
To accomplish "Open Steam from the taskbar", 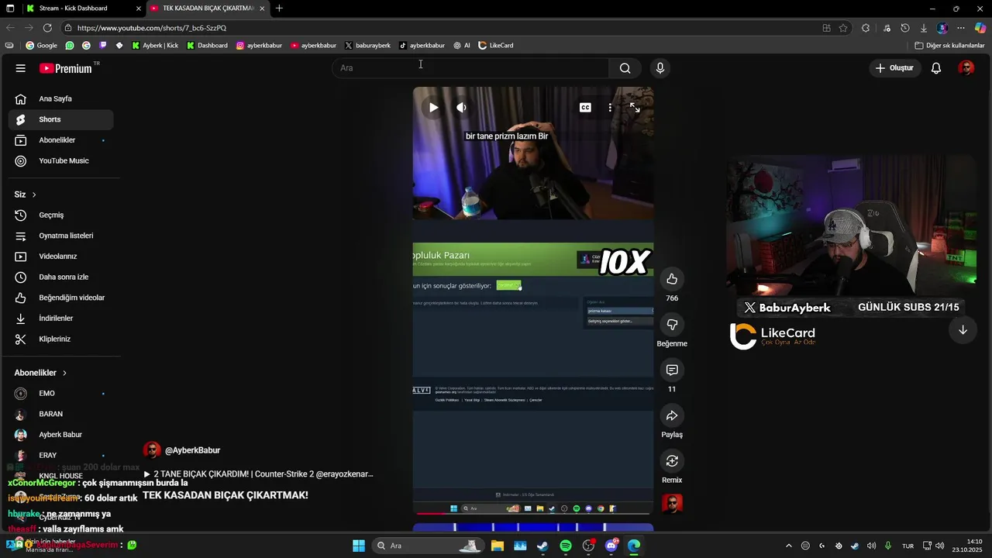I will tap(542, 546).
